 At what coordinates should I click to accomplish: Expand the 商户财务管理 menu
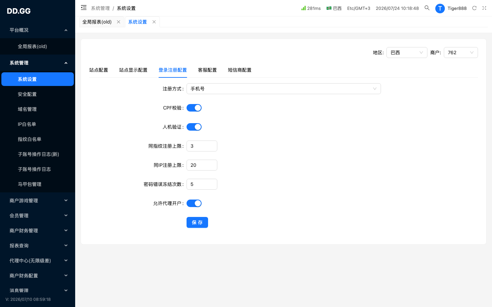tap(38, 231)
